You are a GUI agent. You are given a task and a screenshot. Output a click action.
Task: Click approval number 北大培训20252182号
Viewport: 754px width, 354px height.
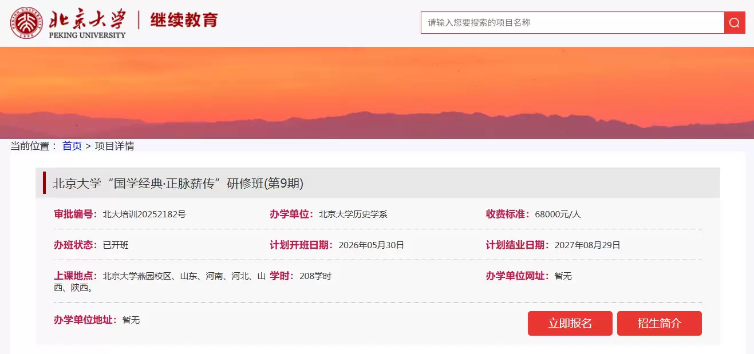pos(144,214)
